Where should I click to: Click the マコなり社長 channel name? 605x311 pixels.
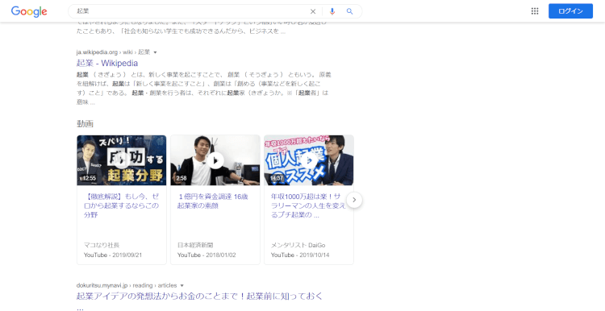pyautogui.click(x=102, y=245)
